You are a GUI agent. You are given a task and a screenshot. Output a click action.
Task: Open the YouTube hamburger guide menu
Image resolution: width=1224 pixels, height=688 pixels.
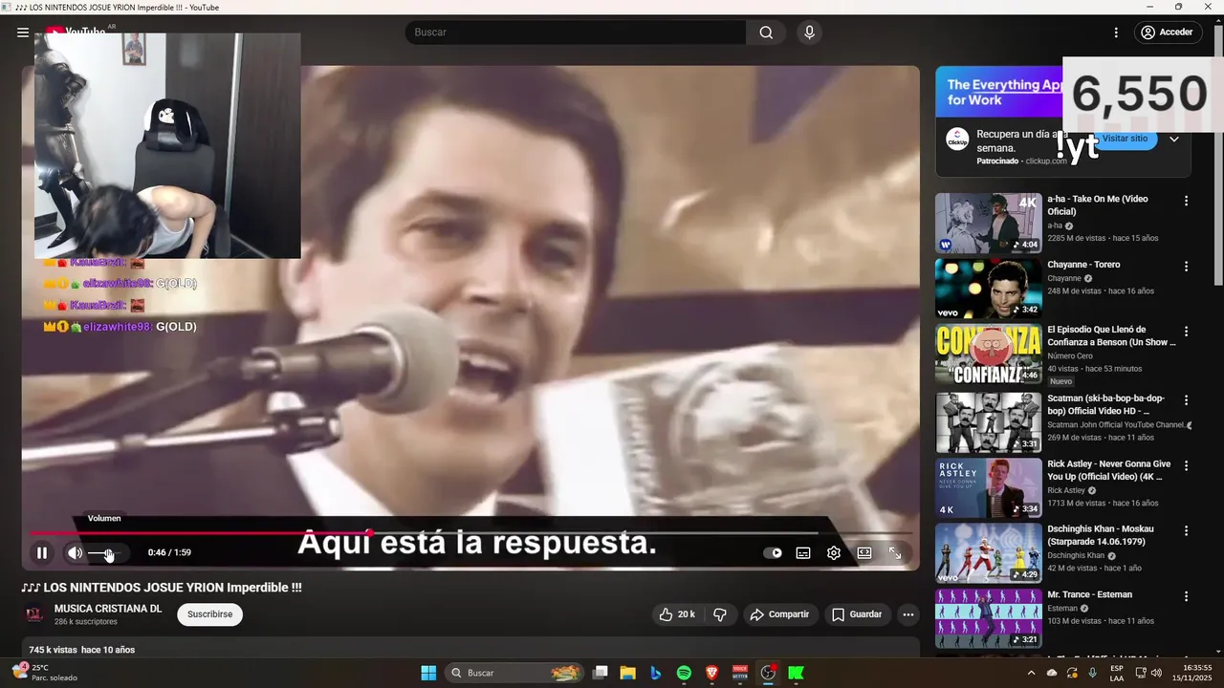click(23, 32)
